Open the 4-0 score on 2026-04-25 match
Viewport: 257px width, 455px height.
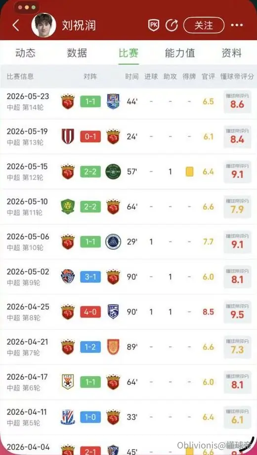coord(90,312)
